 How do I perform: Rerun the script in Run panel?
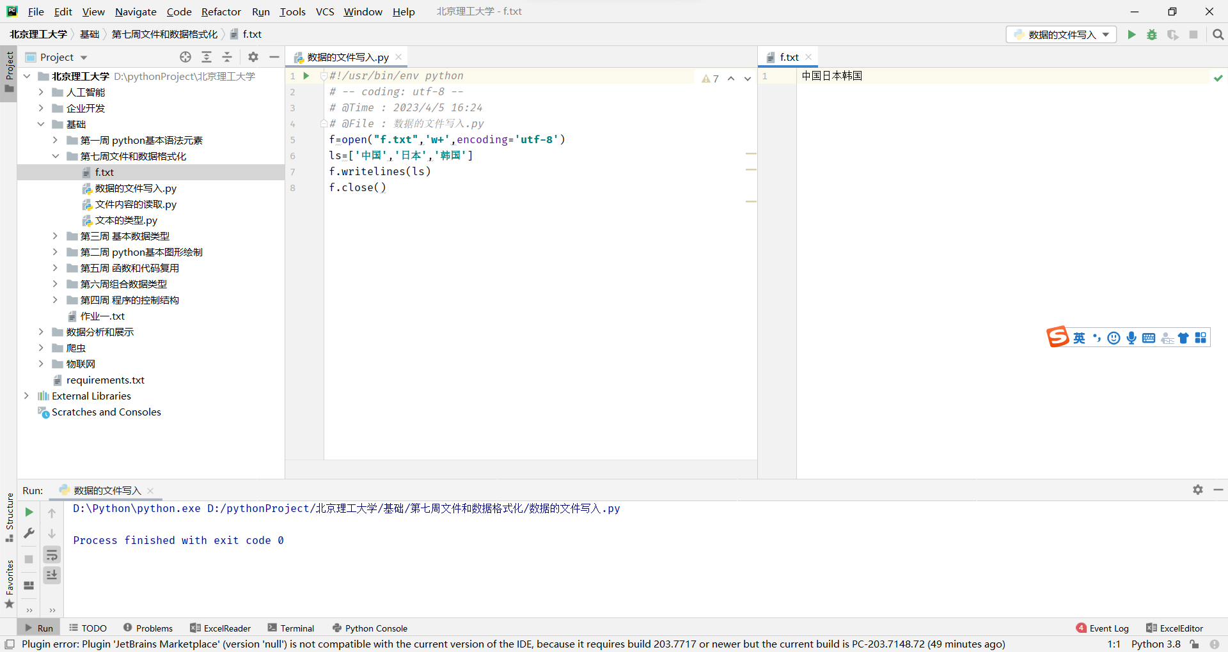pos(29,512)
